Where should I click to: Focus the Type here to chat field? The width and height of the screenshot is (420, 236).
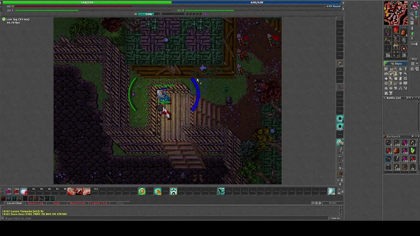[167, 218]
